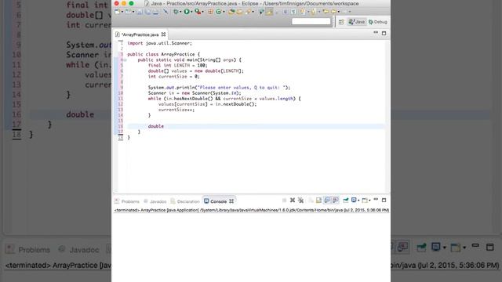This screenshot has width=502, height=282.
Task: Toggle console Scroll Lock
Action: 318,201
